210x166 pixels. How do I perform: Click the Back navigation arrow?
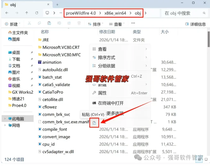[x=7, y=13]
